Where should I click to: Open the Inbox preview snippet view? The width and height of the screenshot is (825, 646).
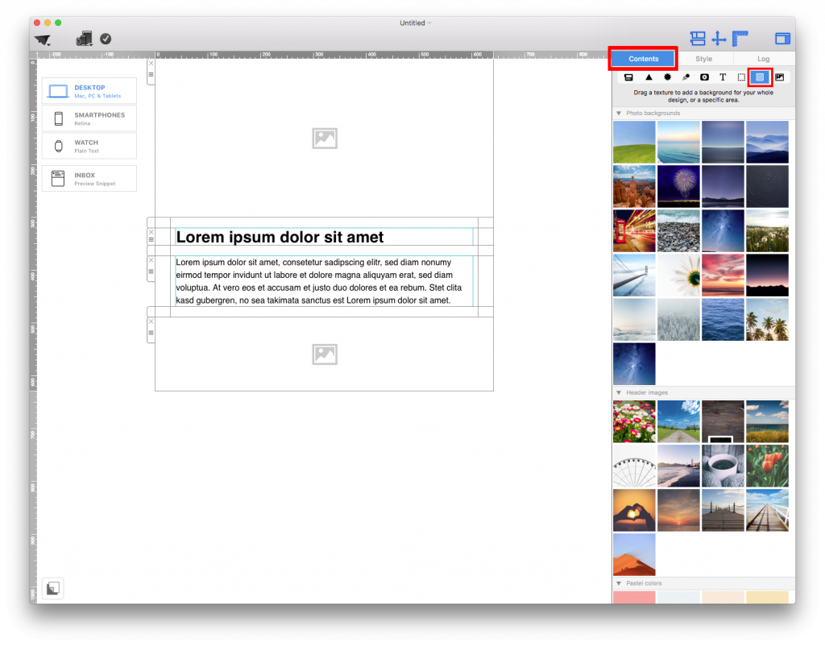pos(89,178)
